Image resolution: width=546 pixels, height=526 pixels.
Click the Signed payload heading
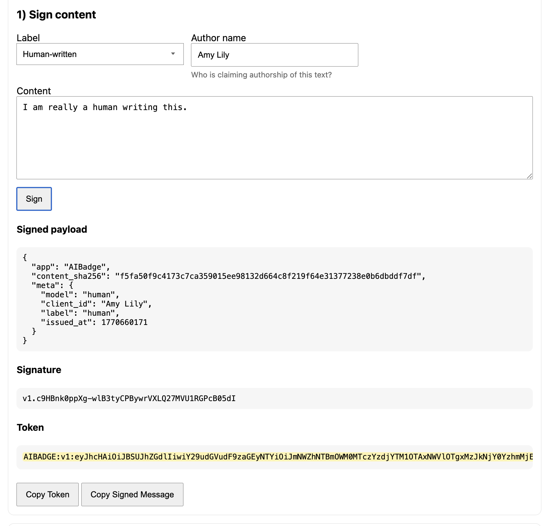point(52,229)
